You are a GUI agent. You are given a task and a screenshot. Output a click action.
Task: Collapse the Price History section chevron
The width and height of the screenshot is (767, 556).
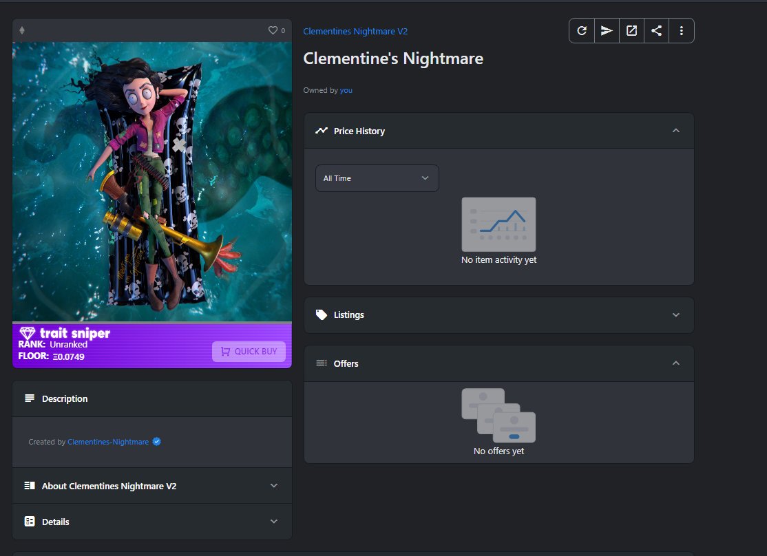point(676,131)
